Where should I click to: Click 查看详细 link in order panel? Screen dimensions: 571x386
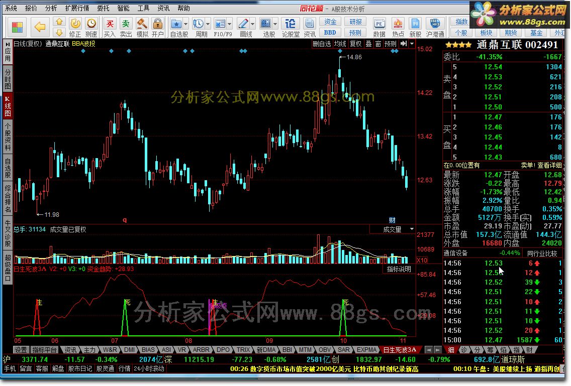[x=549, y=165]
